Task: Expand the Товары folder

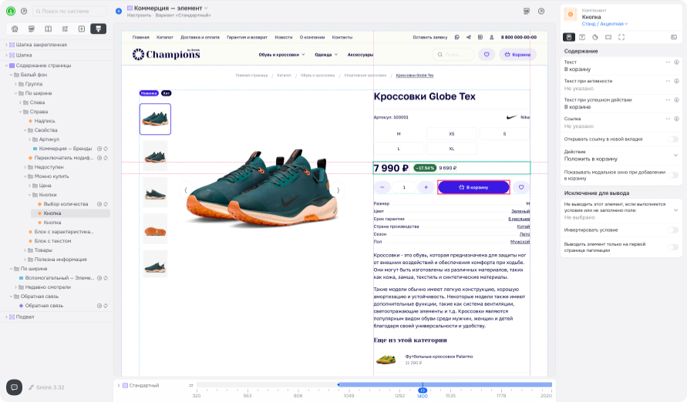Action: coord(25,250)
